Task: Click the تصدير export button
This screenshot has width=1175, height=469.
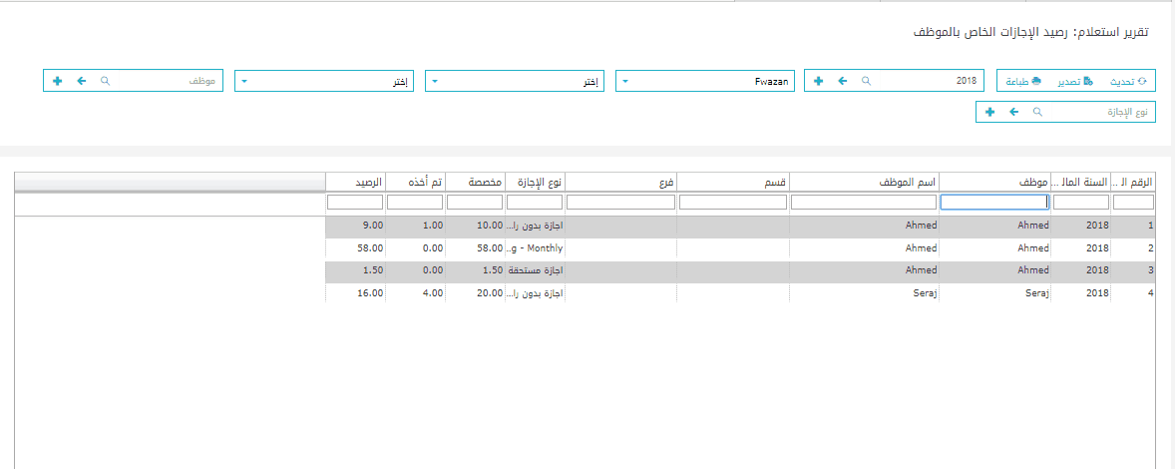Action: coord(1076,81)
